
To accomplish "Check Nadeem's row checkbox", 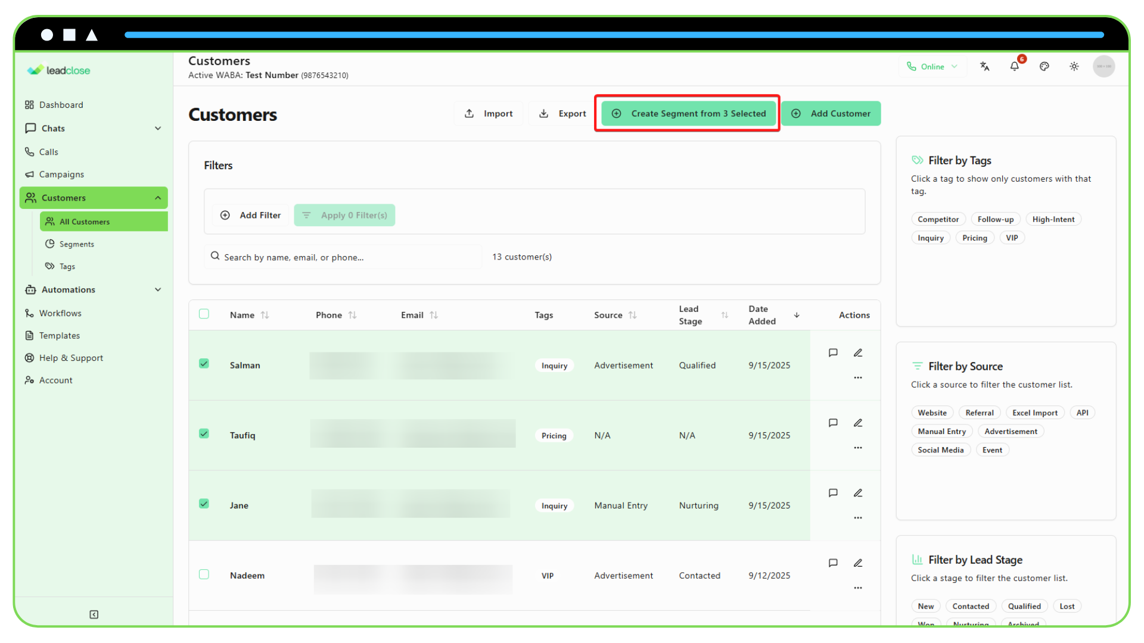I will (204, 575).
